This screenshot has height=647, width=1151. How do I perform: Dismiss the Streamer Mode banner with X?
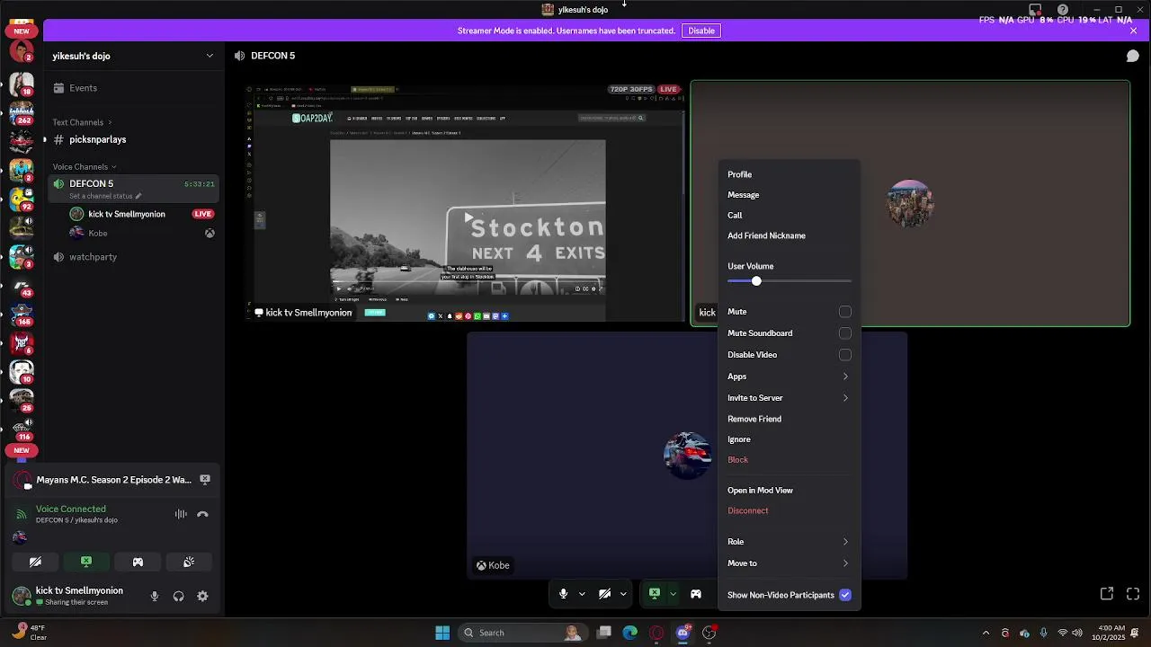1133,31
